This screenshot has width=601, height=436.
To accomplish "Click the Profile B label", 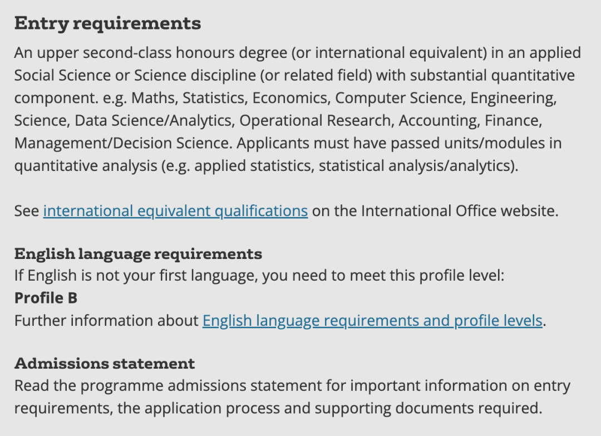I will click(x=46, y=298).
